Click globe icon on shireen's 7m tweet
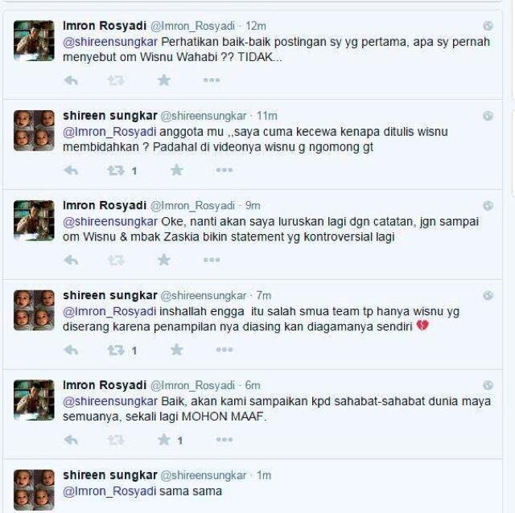Image resolution: width=515 pixels, height=513 pixels. coord(488,295)
